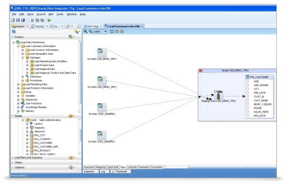Expand the Load Marketing Data folder
The width and height of the screenshot is (286, 190).
point(19,84)
